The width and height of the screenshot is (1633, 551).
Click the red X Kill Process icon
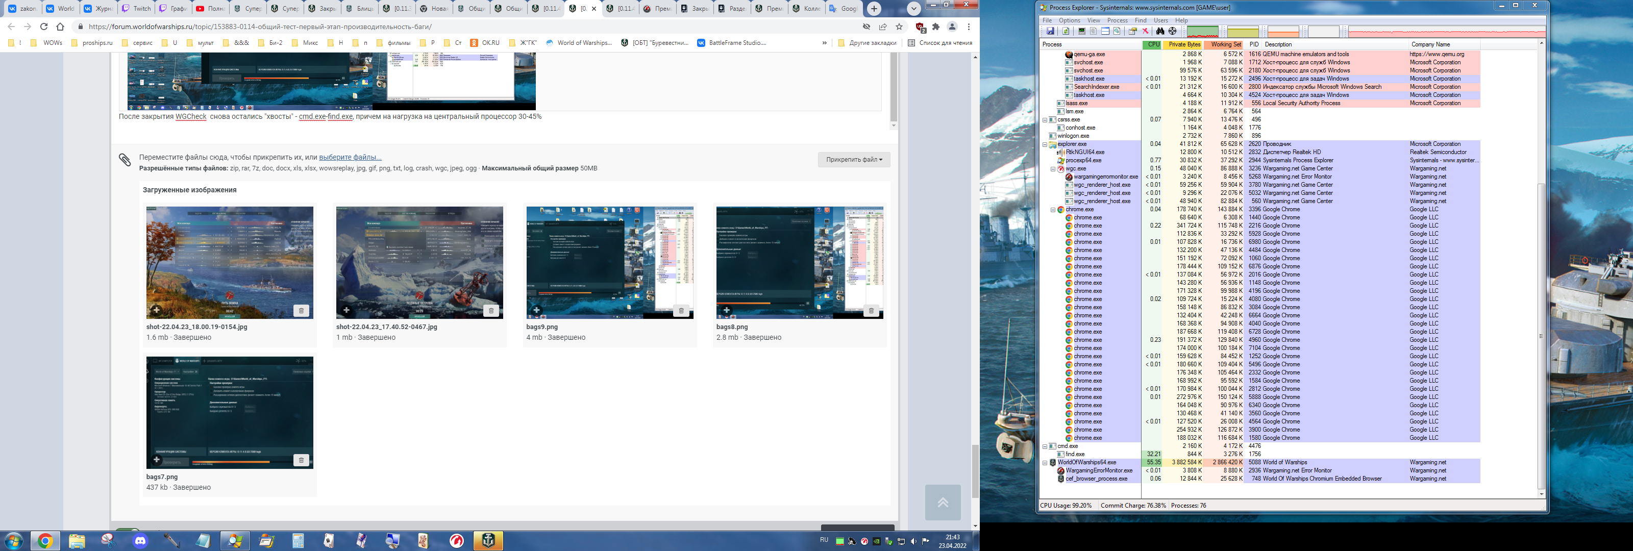(1146, 31)
